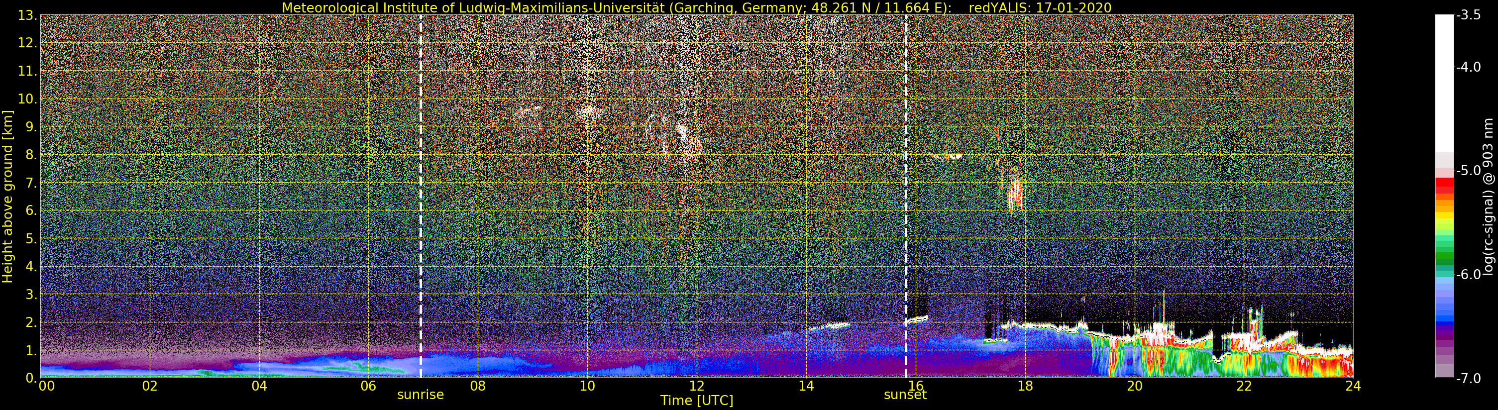
Task: Click the '2.' height axis tick label
Action: (31, 322)
